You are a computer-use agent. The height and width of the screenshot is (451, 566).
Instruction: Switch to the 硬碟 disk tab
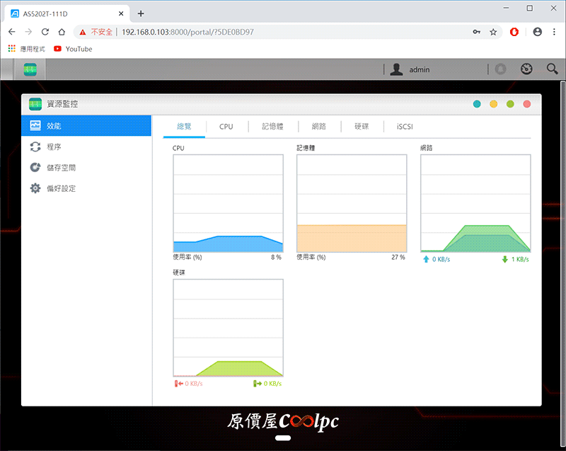pos(362,127)
